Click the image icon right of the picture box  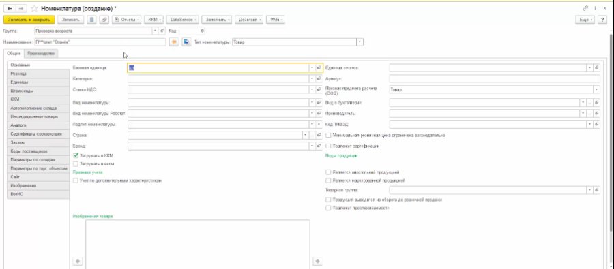point(317,262)
